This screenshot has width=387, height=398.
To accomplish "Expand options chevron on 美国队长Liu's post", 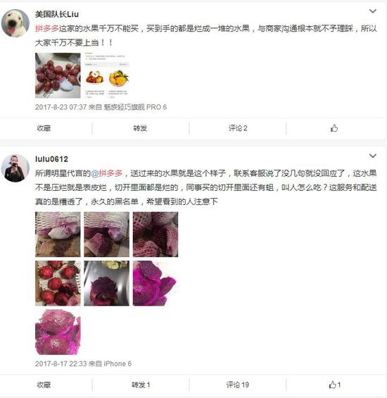I will tap(372, 11).
